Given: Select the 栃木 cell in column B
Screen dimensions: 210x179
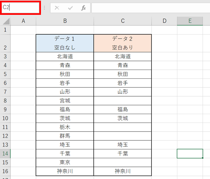Looking at the screenshot, I should (65, 127).
